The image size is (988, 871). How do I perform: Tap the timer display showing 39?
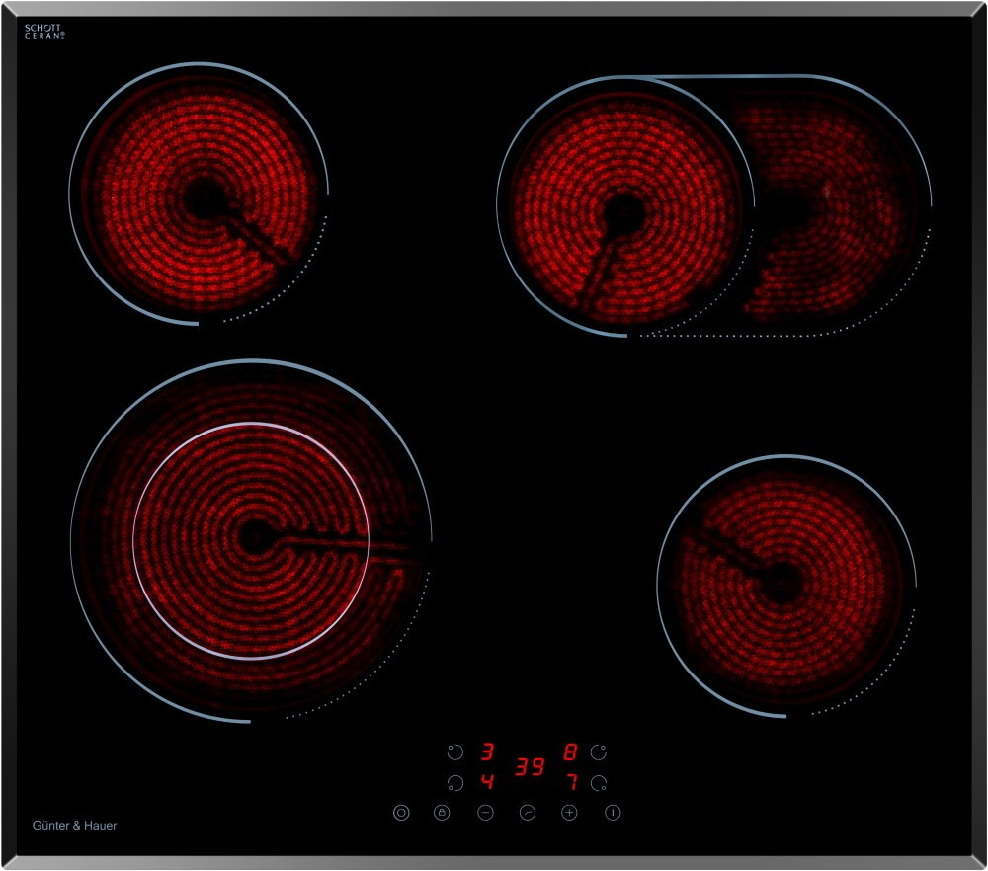coord(530,767)
